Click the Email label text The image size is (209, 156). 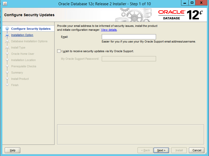click(64, 37)
